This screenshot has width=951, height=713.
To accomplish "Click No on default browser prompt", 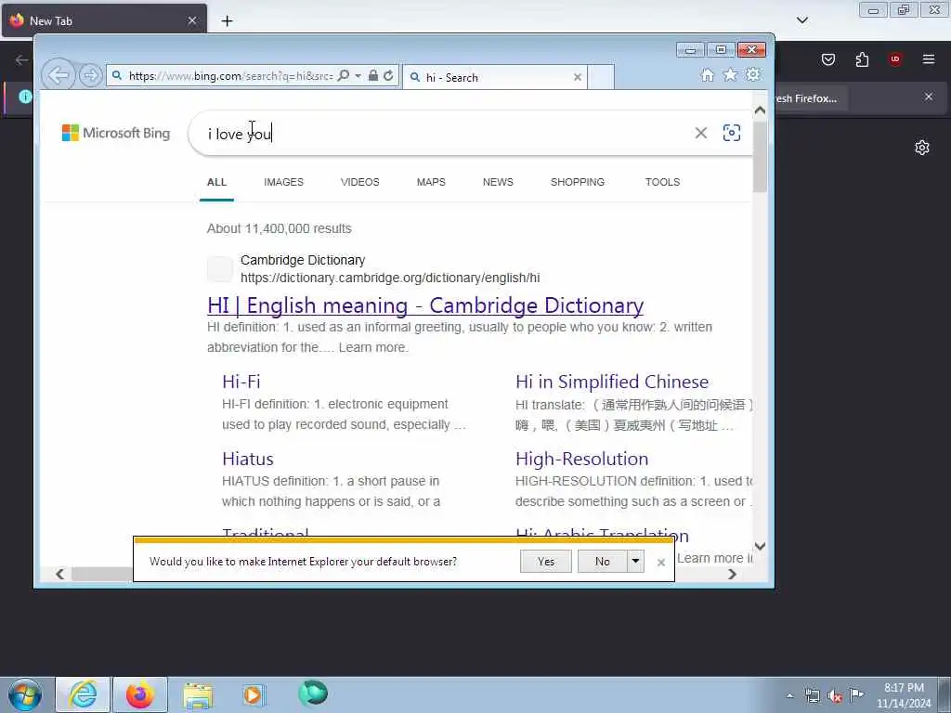I will (x=602, y=562).
